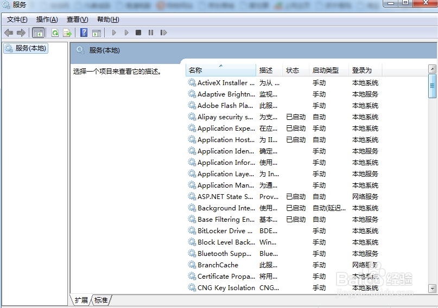438x308 pixels.
Task: Click the vertical scrollbar thumb
Action: (x=432, y=86)
